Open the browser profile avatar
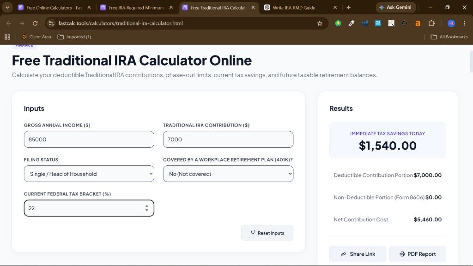The height and width of the screenshot is (266, 473). [451, 23]
